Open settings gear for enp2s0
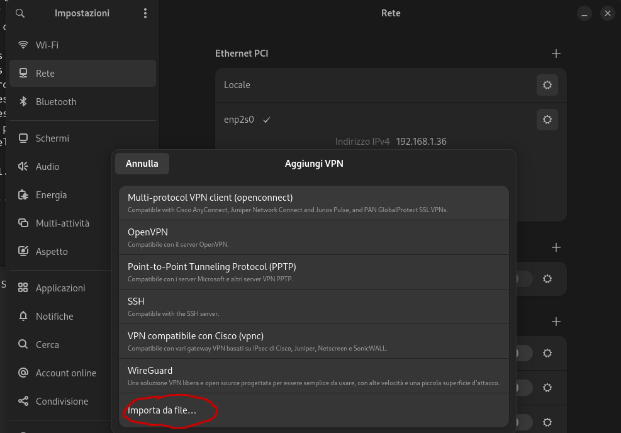The height and width of the screenshot is (433, 621). [547, 120]
